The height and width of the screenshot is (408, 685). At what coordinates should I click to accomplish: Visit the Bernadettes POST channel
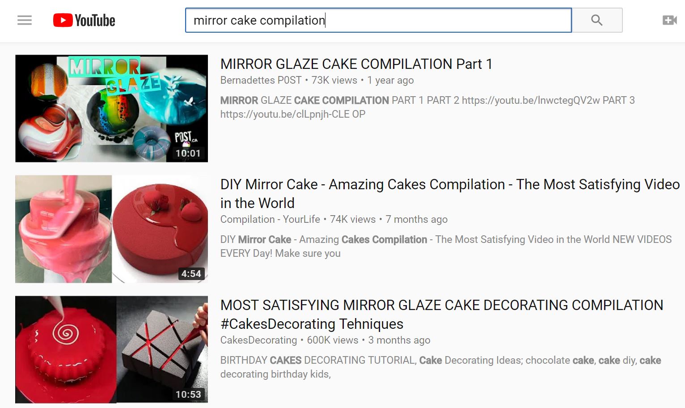tap(261, 80)
